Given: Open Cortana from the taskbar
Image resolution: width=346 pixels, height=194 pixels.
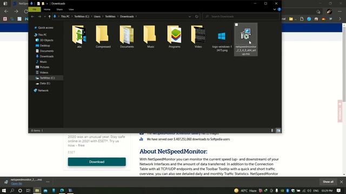Looking at the screenshot, I should 20,190.
